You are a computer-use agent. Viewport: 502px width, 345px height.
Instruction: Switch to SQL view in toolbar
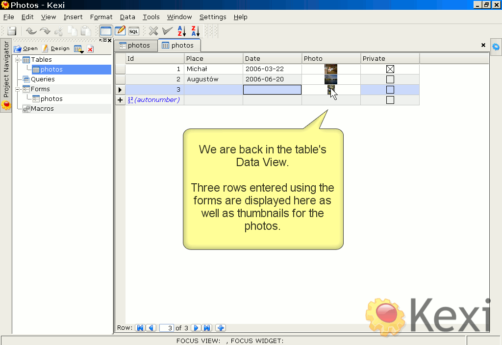(x=134, y=31)
